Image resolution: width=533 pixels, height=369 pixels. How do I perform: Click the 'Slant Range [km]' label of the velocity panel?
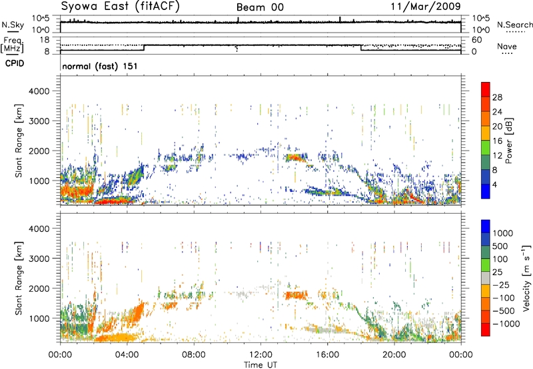[19, 278]
